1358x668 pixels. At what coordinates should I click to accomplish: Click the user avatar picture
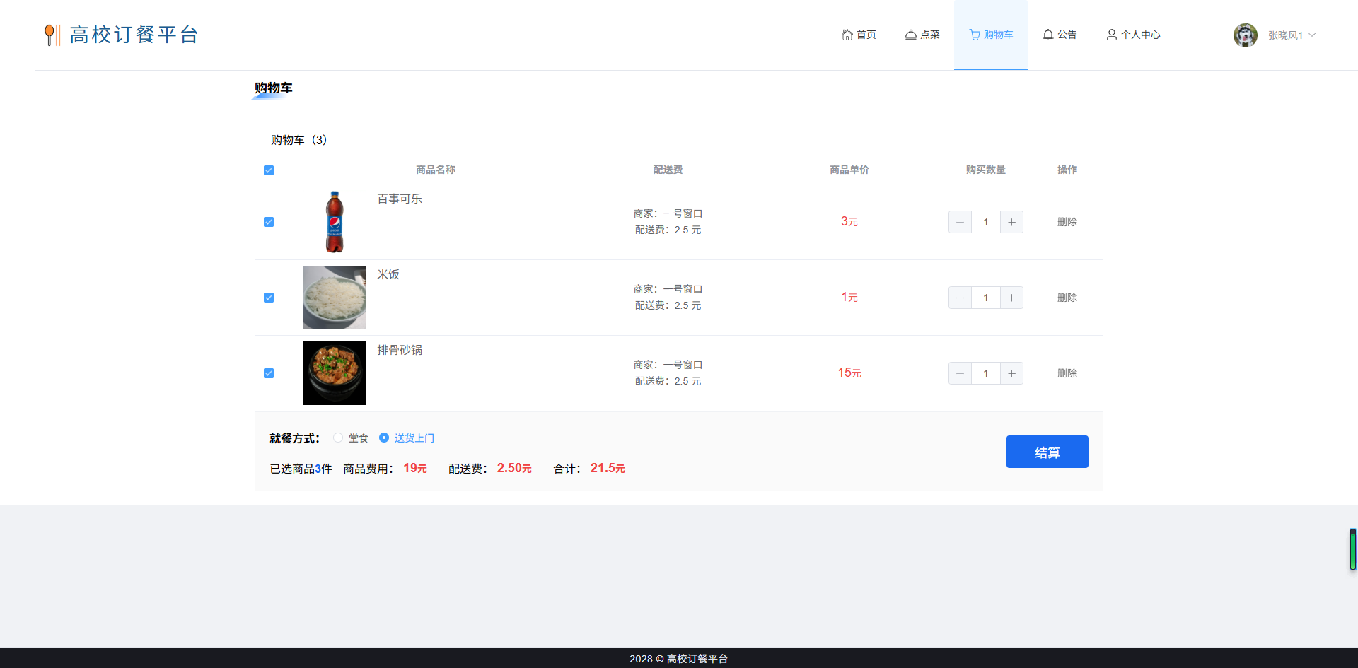(1246, 35)
